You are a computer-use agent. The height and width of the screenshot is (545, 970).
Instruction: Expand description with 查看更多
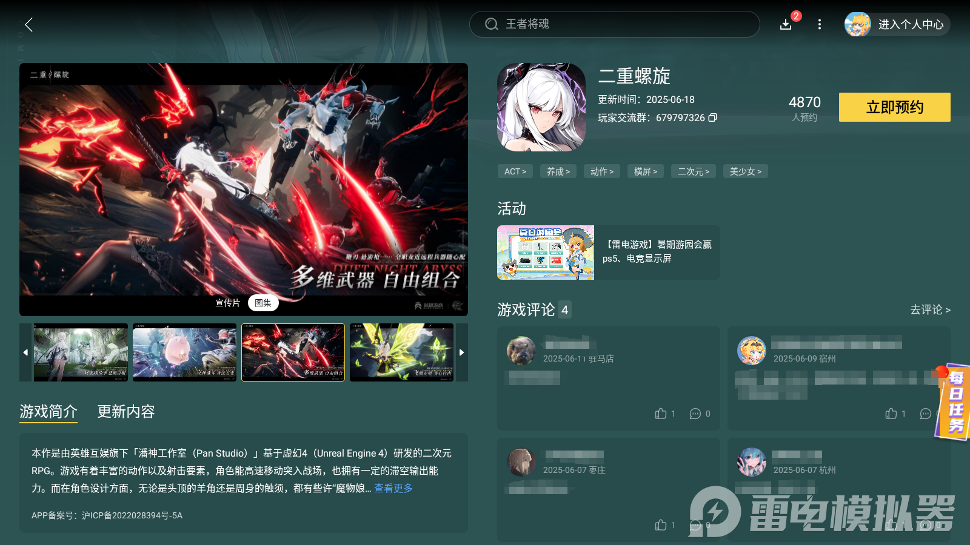393,488
